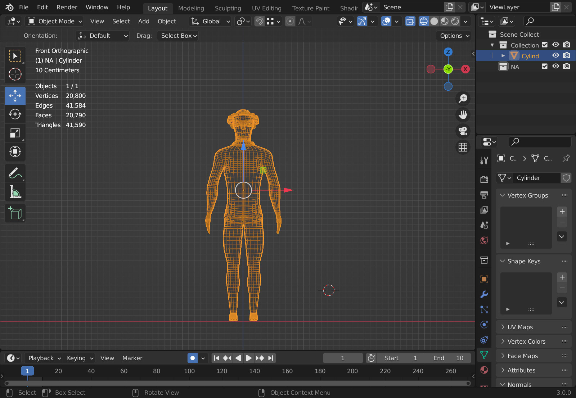This screenshot has width=576, height=398.
Task: Select the Move tool
Action: tap(15, 96)
